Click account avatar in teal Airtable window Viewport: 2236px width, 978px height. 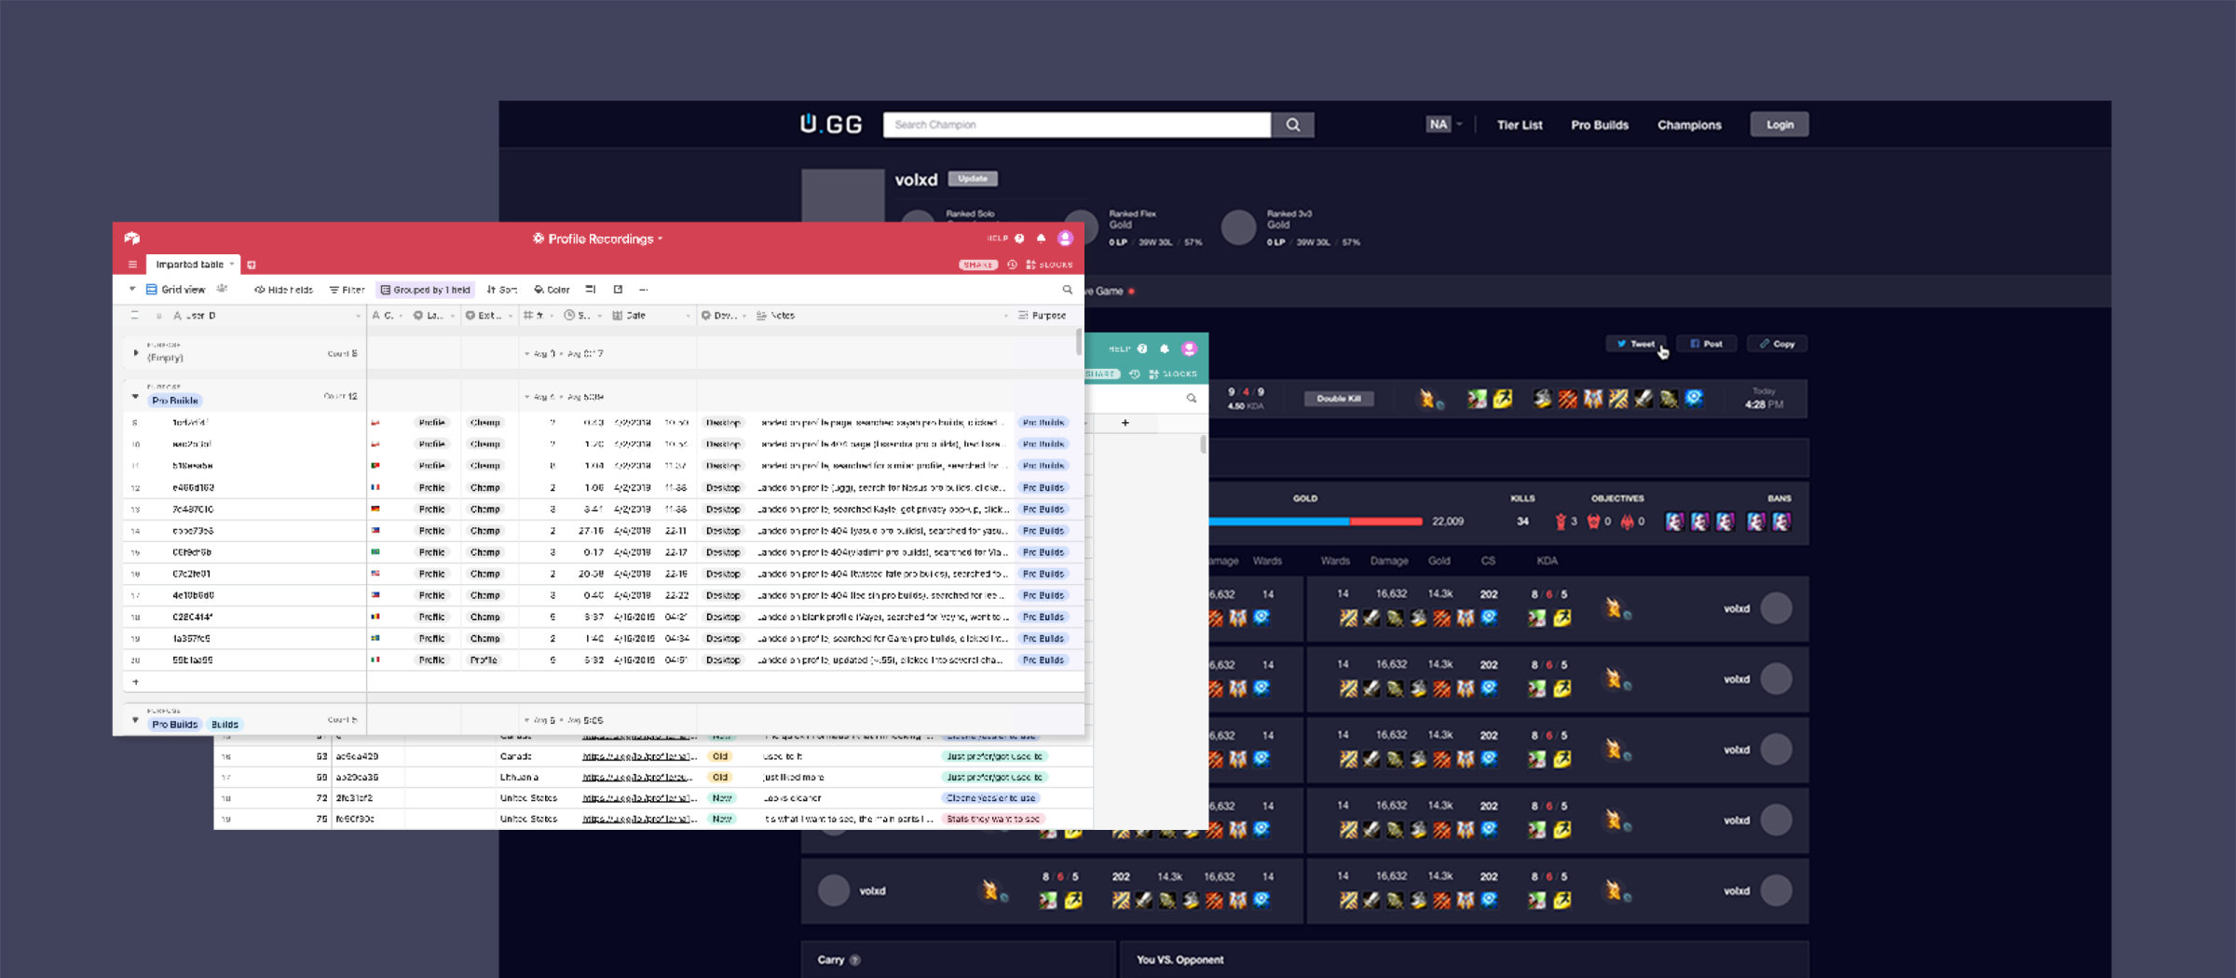[x=1189, y=348]
